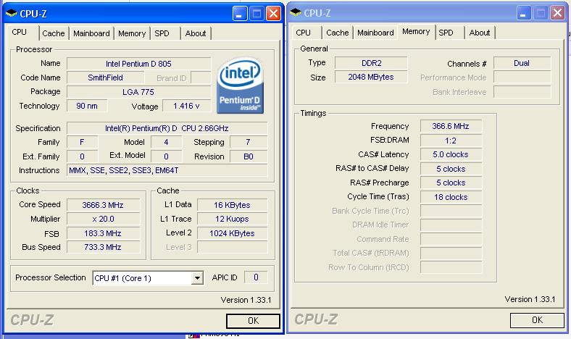The height and width of the screenshot is (339, 571).
Task: Open the Cache tab in the right CPU-Z window
Action: coord(337,33)
